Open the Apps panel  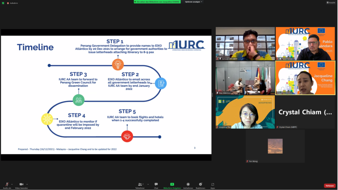213,185
